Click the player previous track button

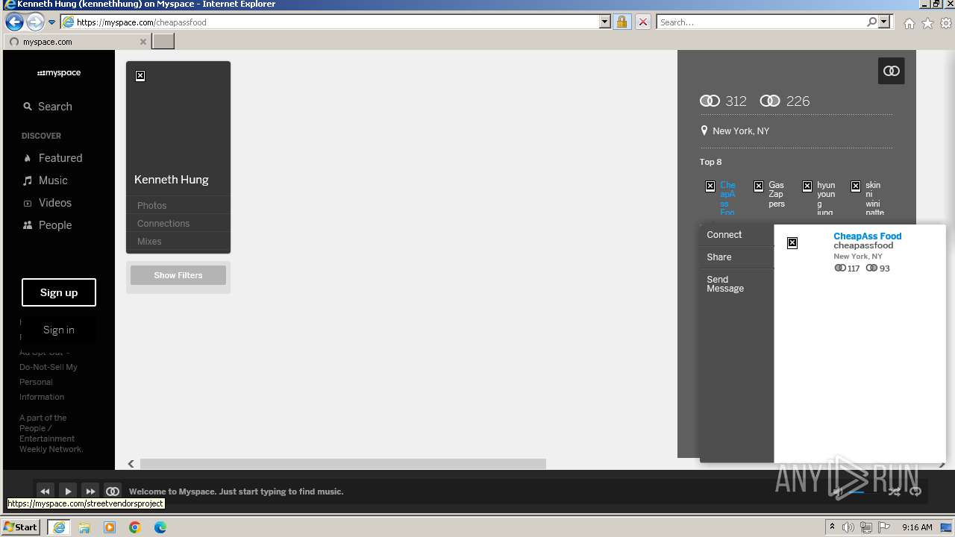click(x=45, y=491)
